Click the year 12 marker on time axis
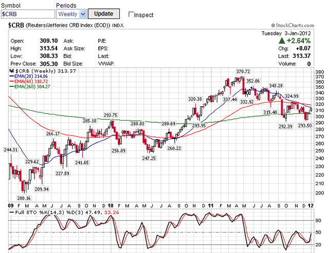Image resolution: width=329 pixels, height=253 pixels. coord(310,206)
